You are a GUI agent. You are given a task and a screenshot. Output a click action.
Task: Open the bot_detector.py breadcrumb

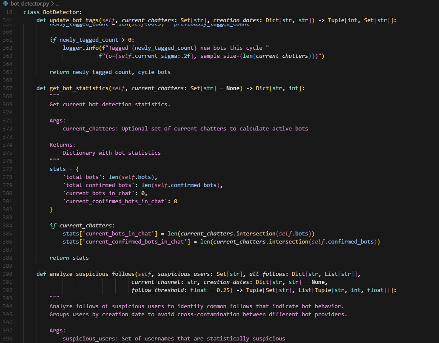30,4
